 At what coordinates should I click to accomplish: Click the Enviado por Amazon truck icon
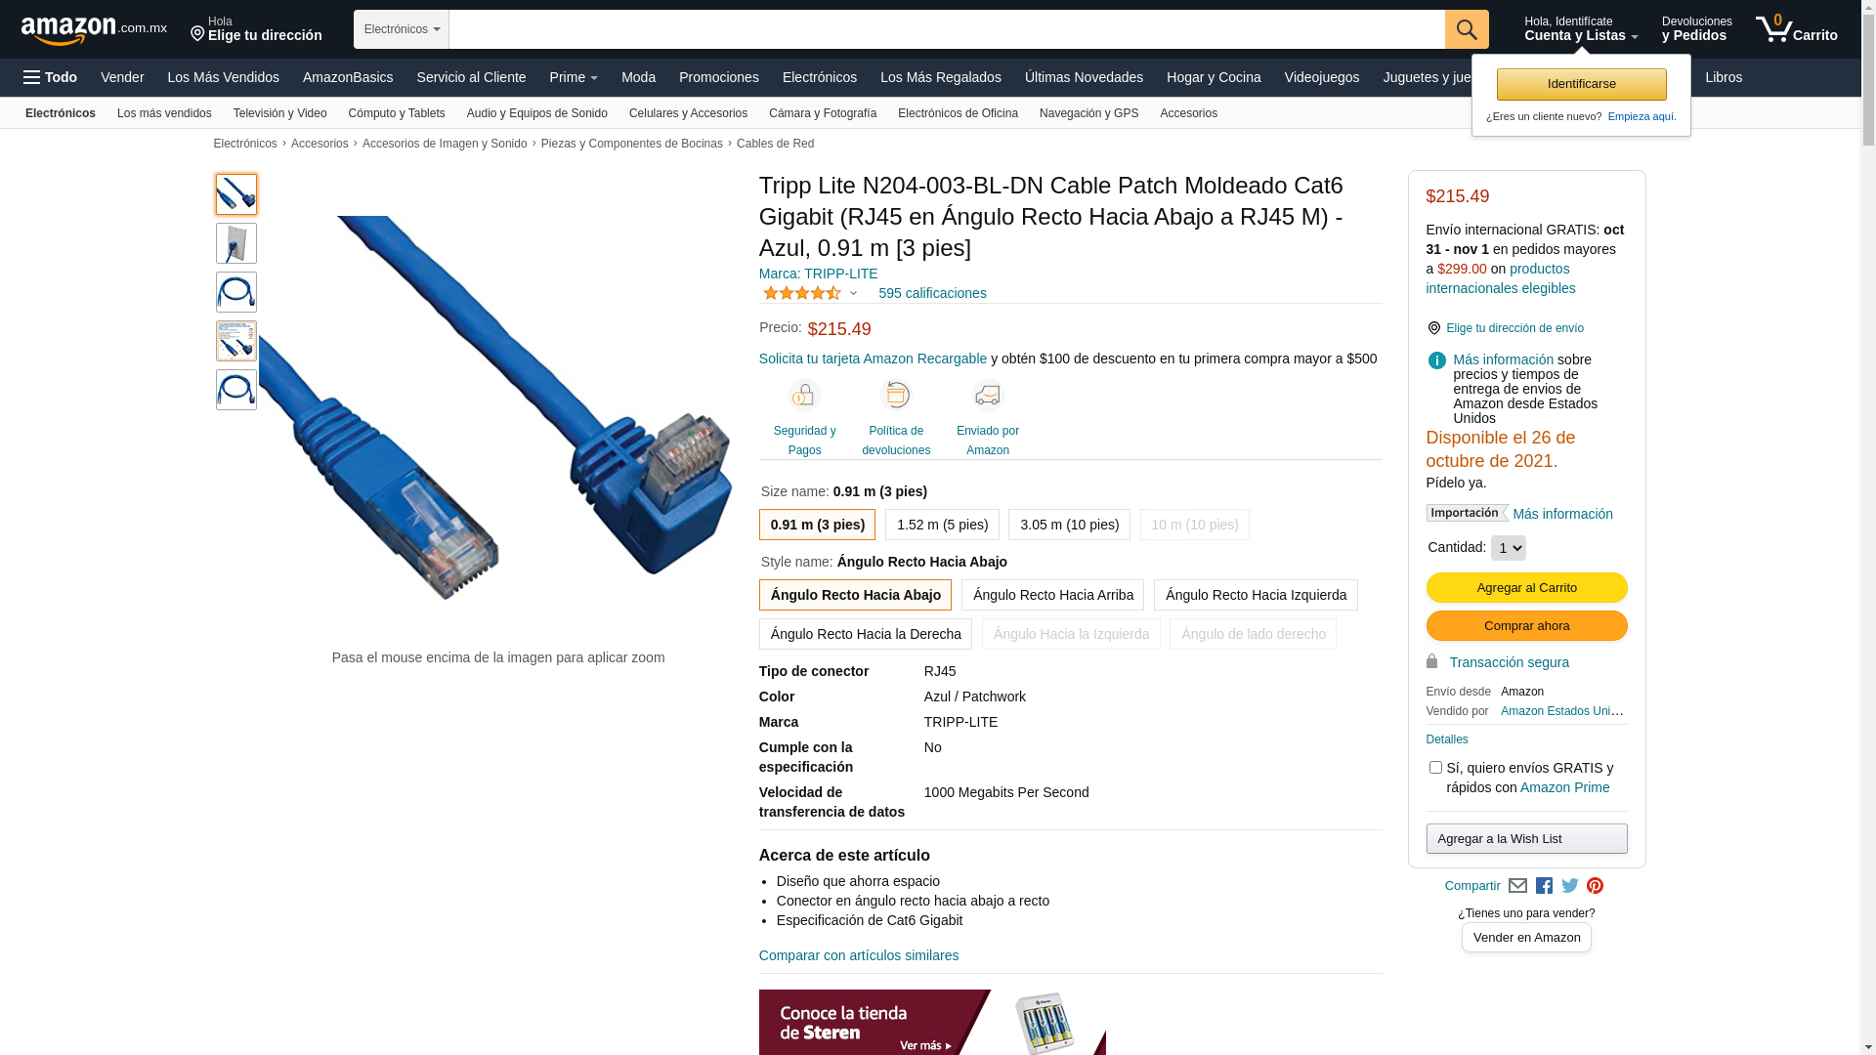[988, 396]
